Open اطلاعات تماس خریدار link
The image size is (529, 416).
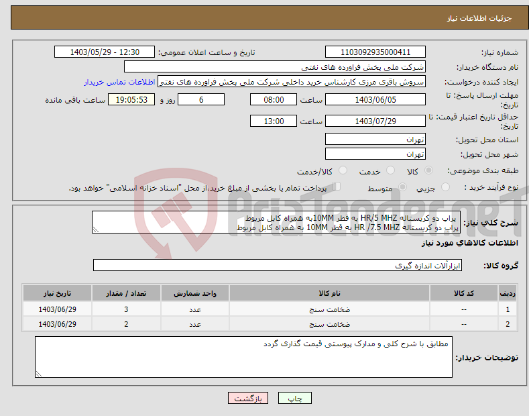coord(119,82)
